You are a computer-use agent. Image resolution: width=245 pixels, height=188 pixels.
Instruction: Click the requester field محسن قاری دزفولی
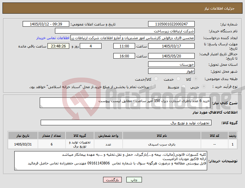point(133,38)
